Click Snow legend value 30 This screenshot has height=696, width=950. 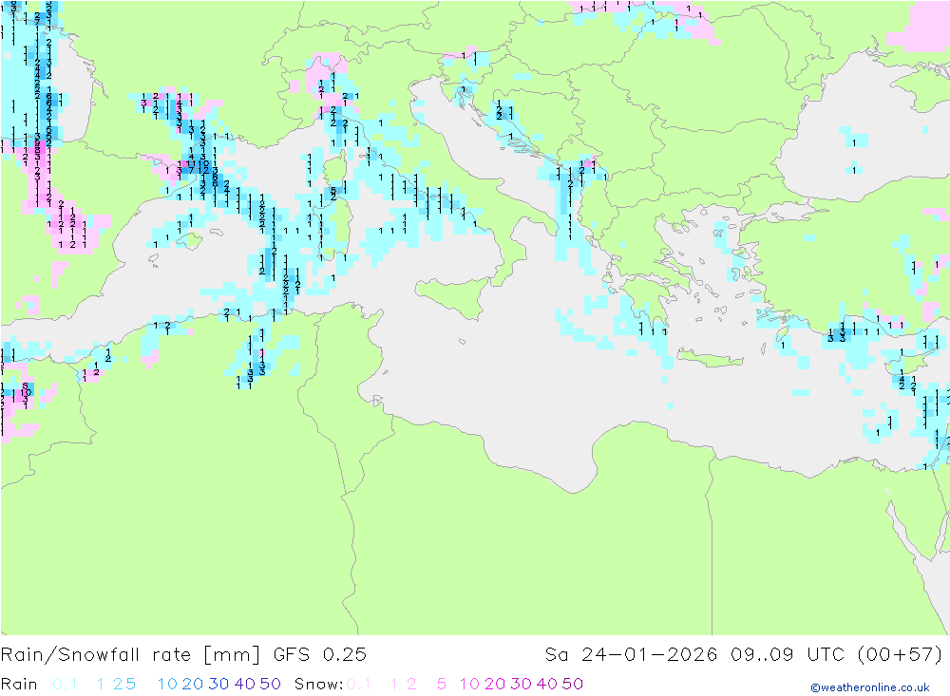[521, 684]
